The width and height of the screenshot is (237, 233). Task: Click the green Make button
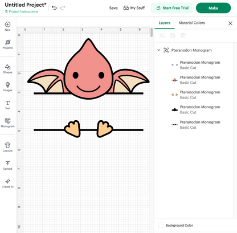point(213,8)
